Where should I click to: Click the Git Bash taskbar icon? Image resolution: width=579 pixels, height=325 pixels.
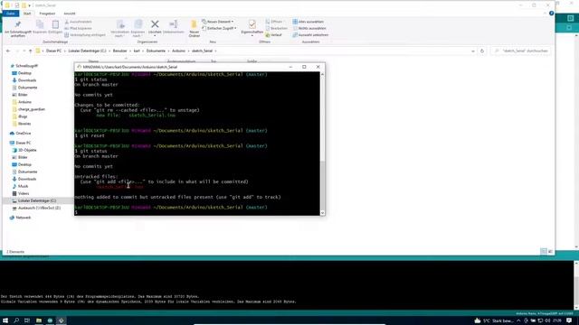click(62, 320)
